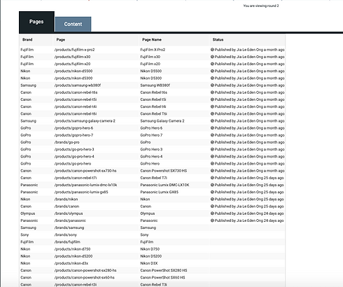This screenshot has height=287, width=343.
Task: Click the published icon for Canon Rebel T7i
Action: coord(212,178)
